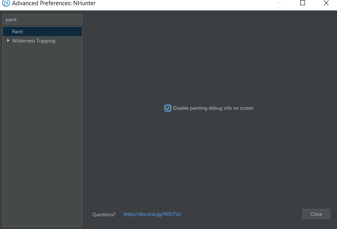337x229 pixels.
Task: Click the 'Disable painting debug info on screen' label
Action: (213, 108)
